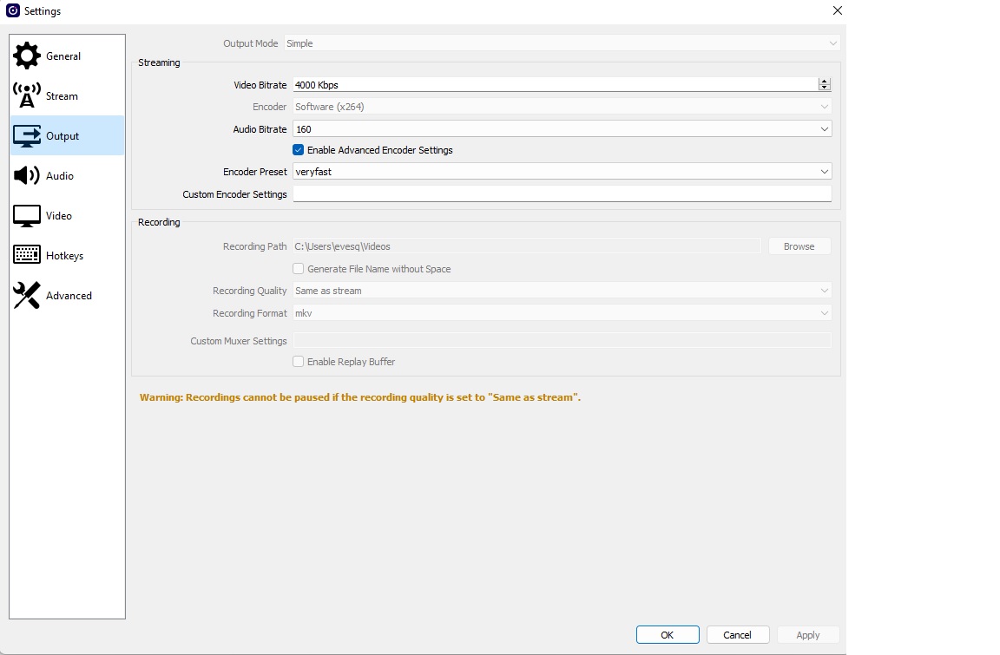Close the Settings window
1000x655 pixels.
837,11
